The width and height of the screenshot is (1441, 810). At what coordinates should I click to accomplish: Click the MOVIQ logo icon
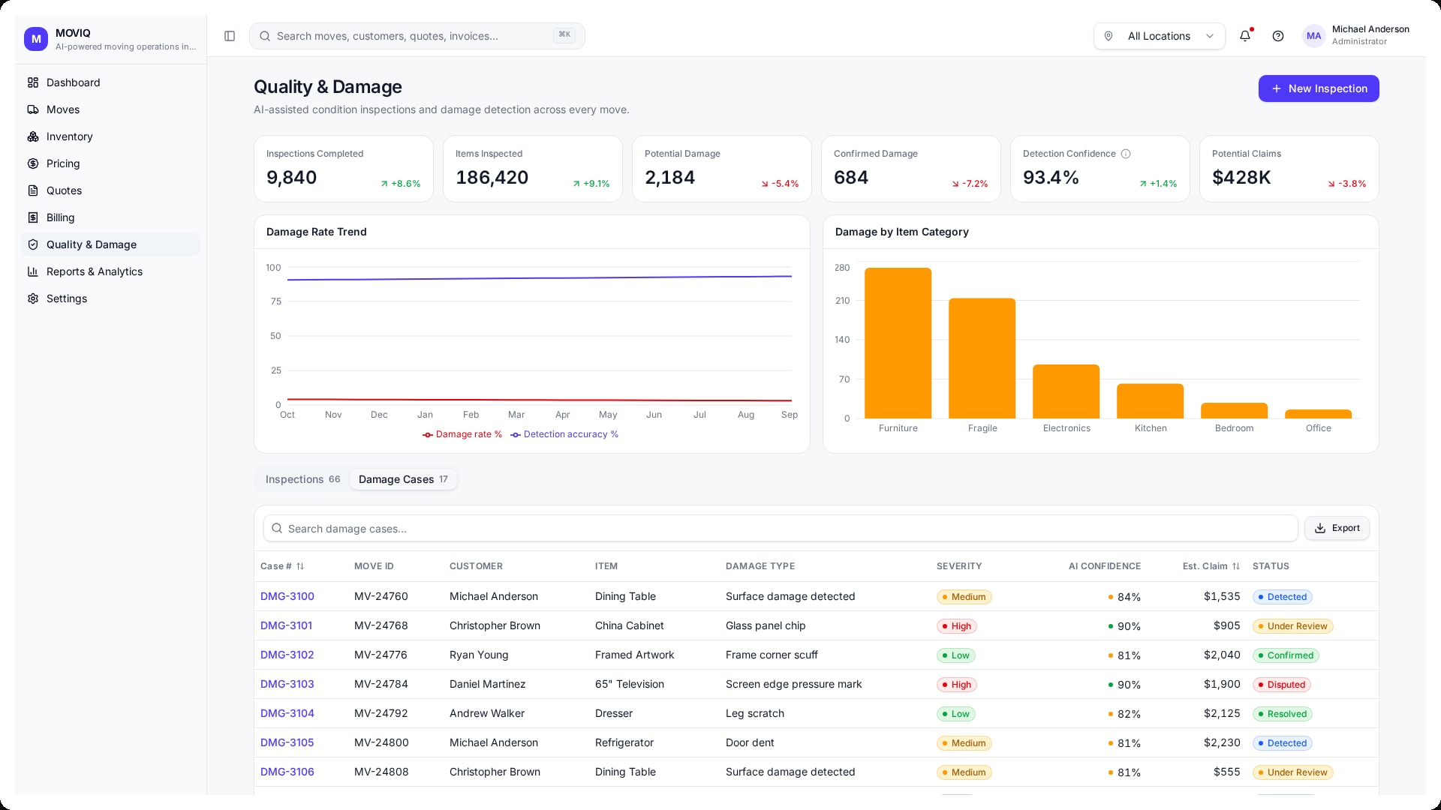(36, 39)
